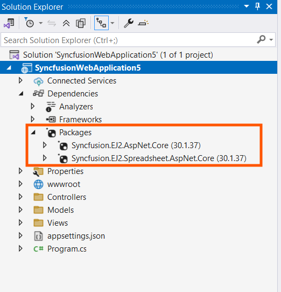Viewport: 281px width, 292px height.
Task: Click the Collapse All double-chevron icon
Action: tap(66, 23)
